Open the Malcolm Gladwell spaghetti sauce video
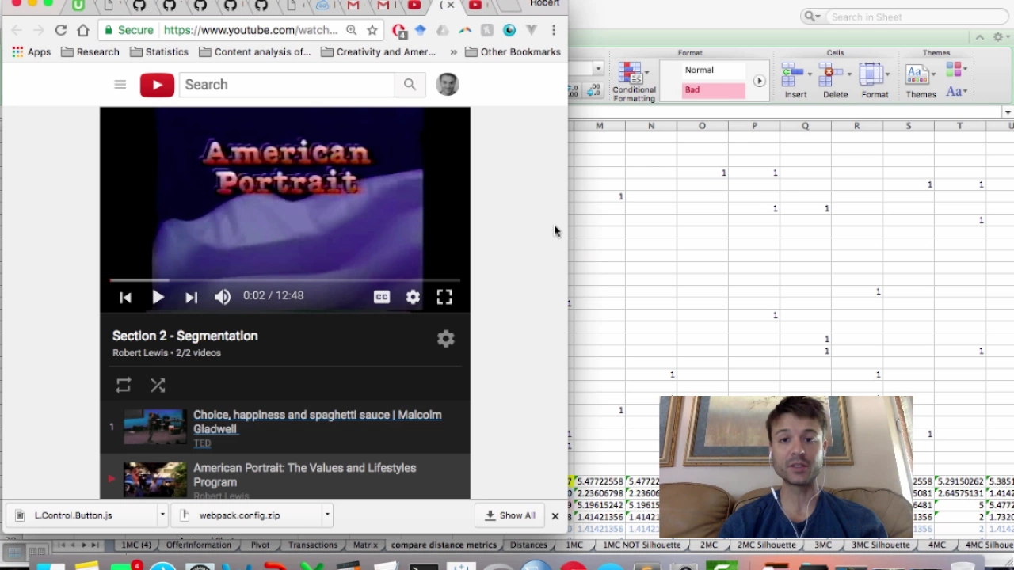Viewport: 1014px width, 570px height. [x=317, y=422]
